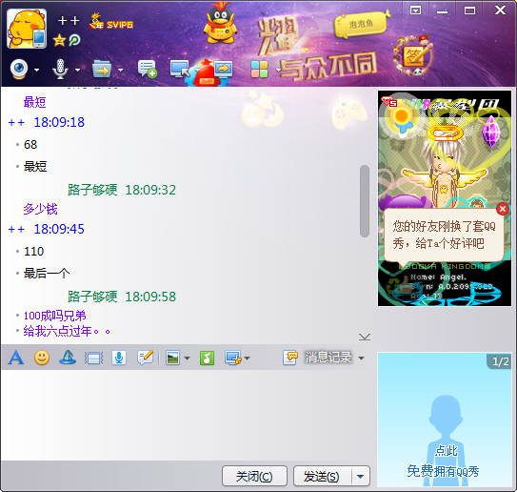
Task: Click the 关闭(C) close button
Action: click(x=254, y=476)
